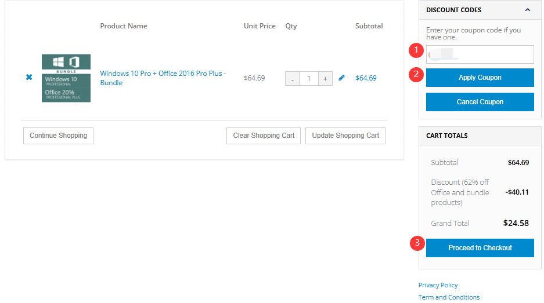Open Term and Conditions link

point(449,297)
